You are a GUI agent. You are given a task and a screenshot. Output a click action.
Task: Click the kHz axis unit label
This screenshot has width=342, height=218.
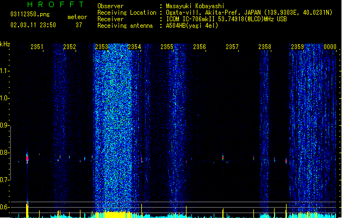pos(5,44)
